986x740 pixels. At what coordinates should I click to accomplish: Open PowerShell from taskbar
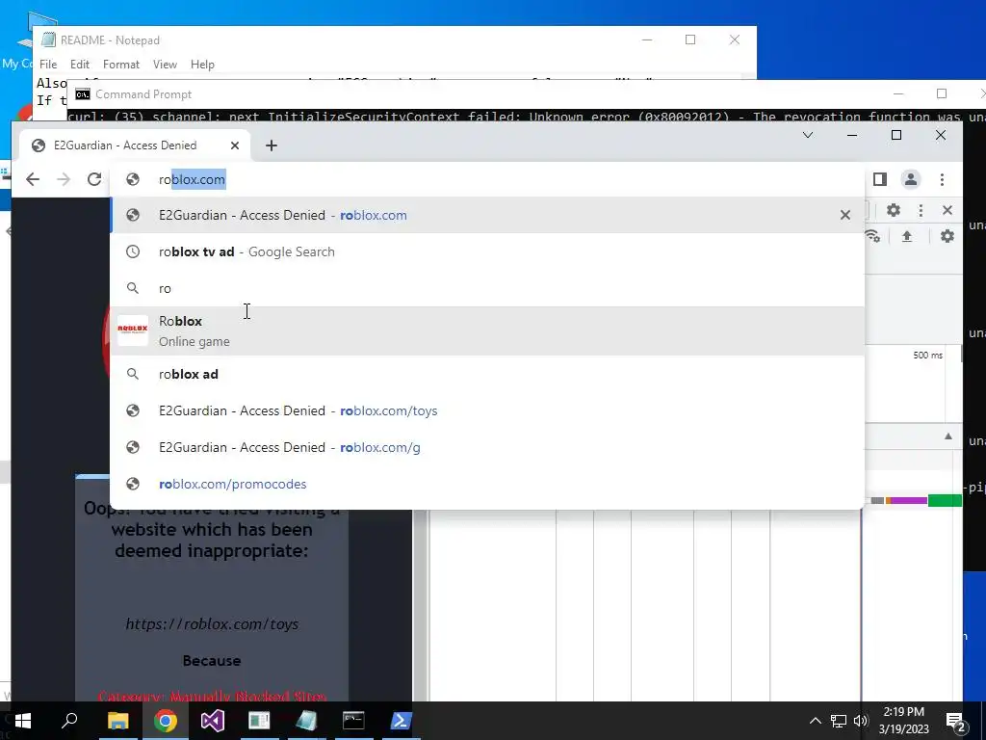tap(401, 721)
